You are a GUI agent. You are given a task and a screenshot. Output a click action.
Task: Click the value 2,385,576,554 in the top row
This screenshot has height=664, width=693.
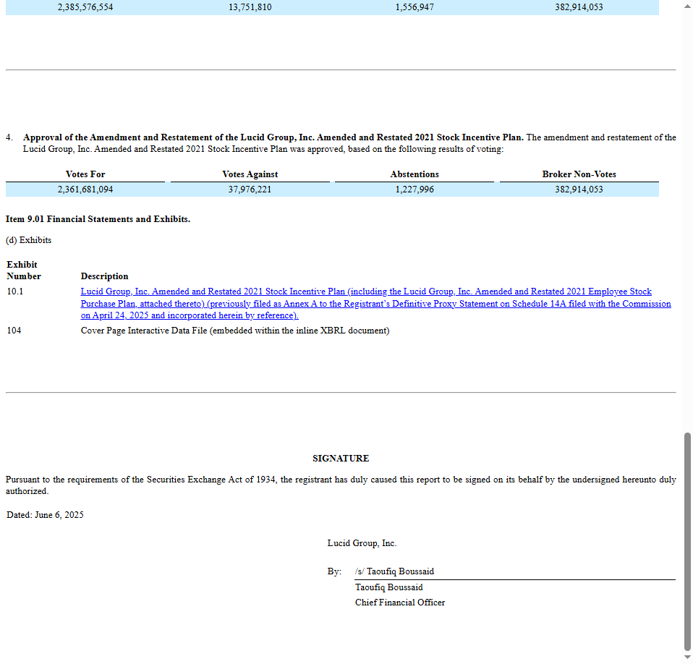click(x=85, y=7)
